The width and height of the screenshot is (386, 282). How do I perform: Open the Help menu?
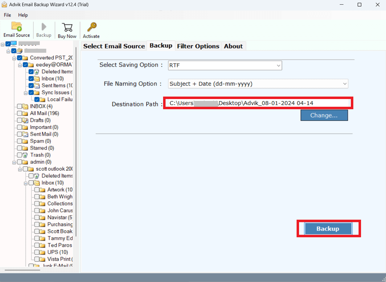(23, 15)
